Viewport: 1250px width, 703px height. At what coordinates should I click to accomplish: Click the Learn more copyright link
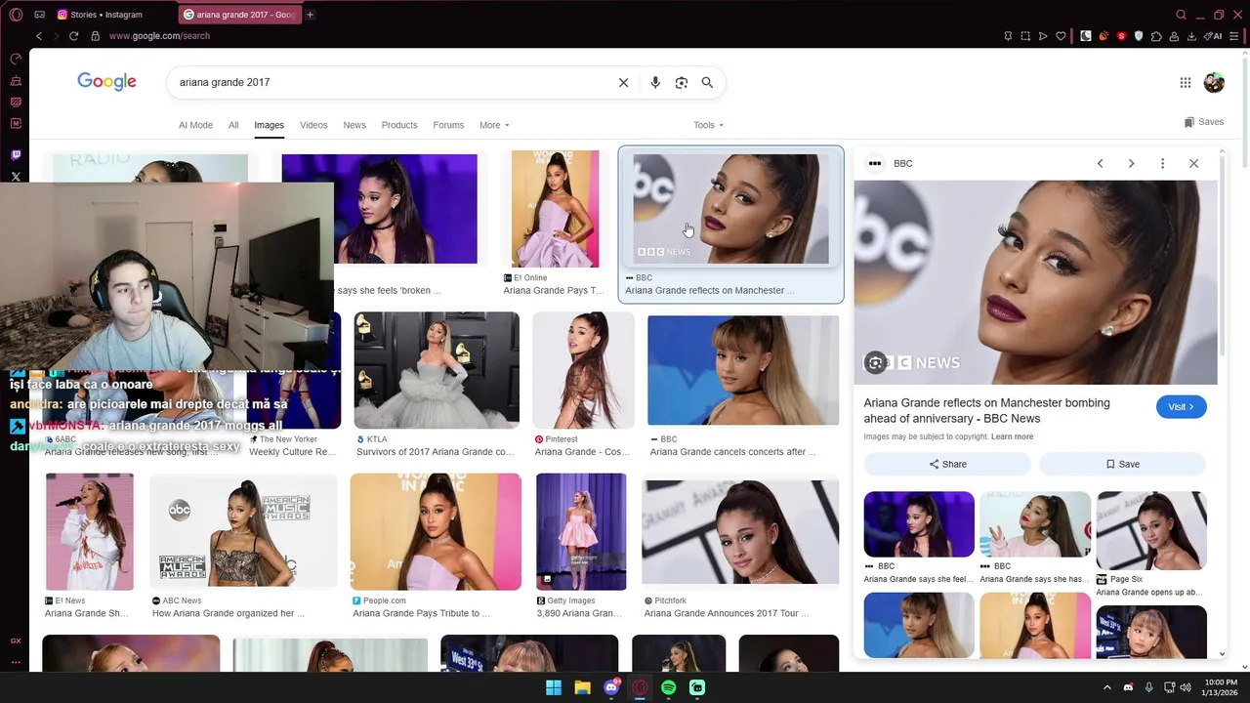[1012, 436]
